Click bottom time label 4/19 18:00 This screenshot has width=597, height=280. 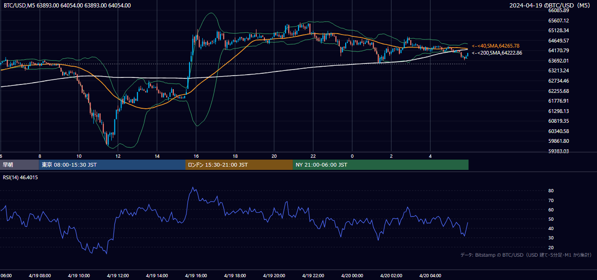(x=235, y=276)
